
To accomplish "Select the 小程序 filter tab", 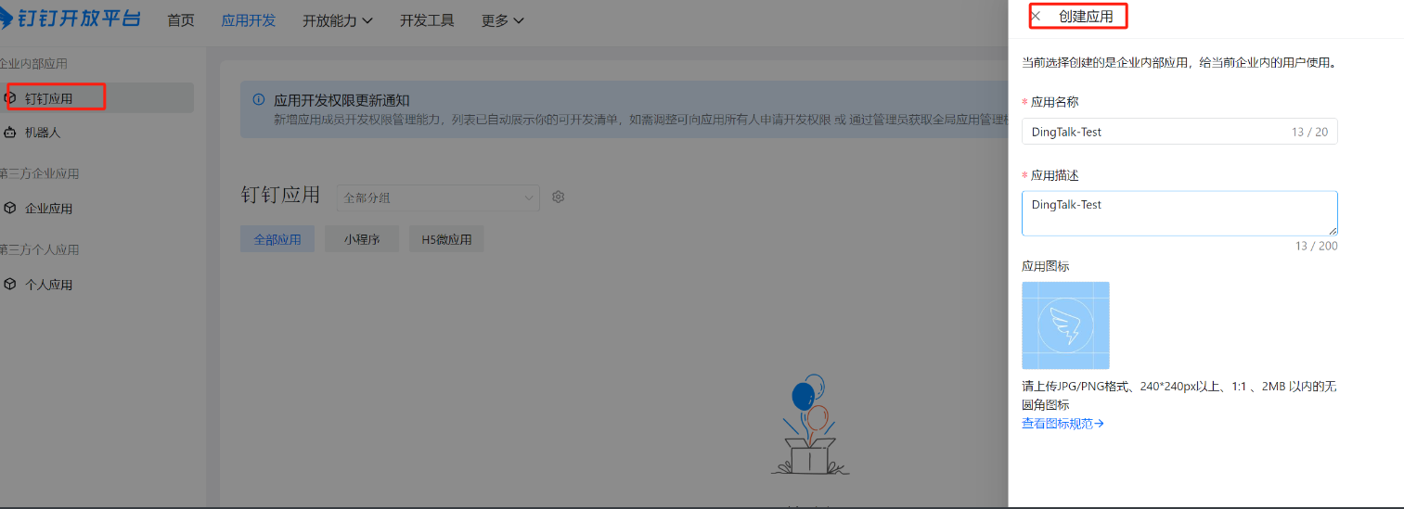I will [x=362, y=239].
